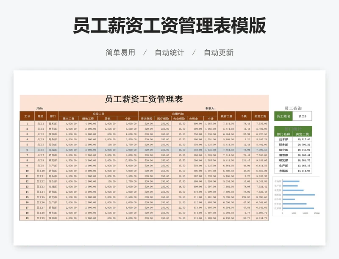
Task: Select the 750.00 公积金 value in row 6
Action: [195, 150]
